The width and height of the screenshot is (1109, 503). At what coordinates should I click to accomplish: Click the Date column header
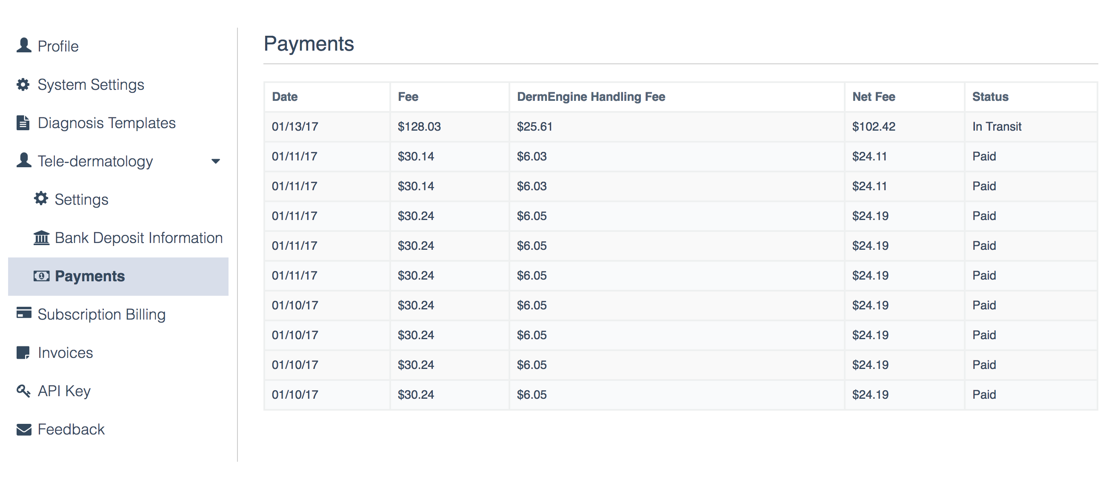(285, 97)
